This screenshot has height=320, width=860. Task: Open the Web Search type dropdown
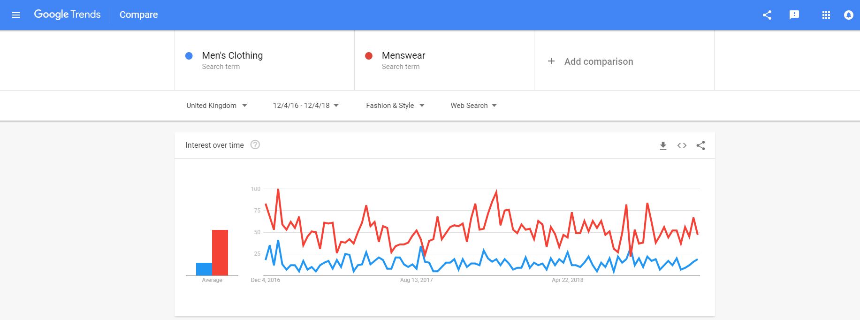pyautogui.click(x=473, y=106)
